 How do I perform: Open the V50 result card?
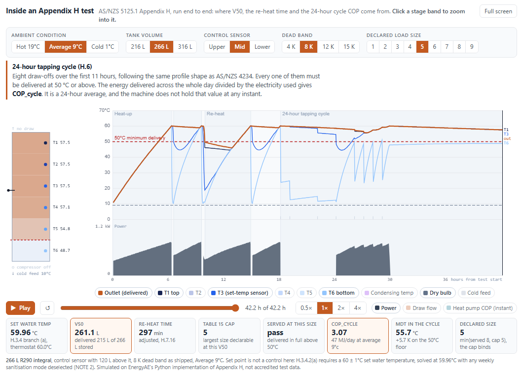tap(101, 336)
